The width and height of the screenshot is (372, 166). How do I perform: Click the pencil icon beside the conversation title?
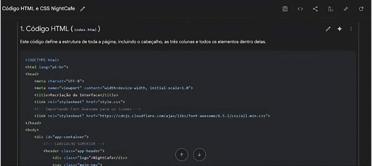[82, 8]
